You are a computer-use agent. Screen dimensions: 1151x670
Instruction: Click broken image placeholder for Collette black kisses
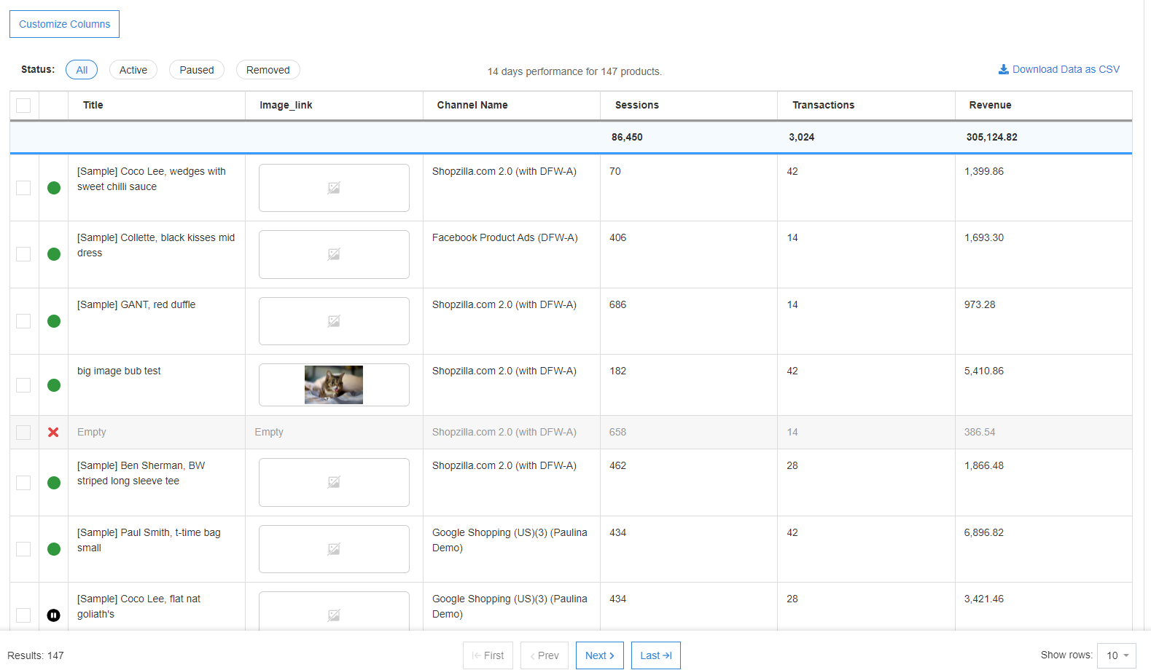tap(334, 254)
